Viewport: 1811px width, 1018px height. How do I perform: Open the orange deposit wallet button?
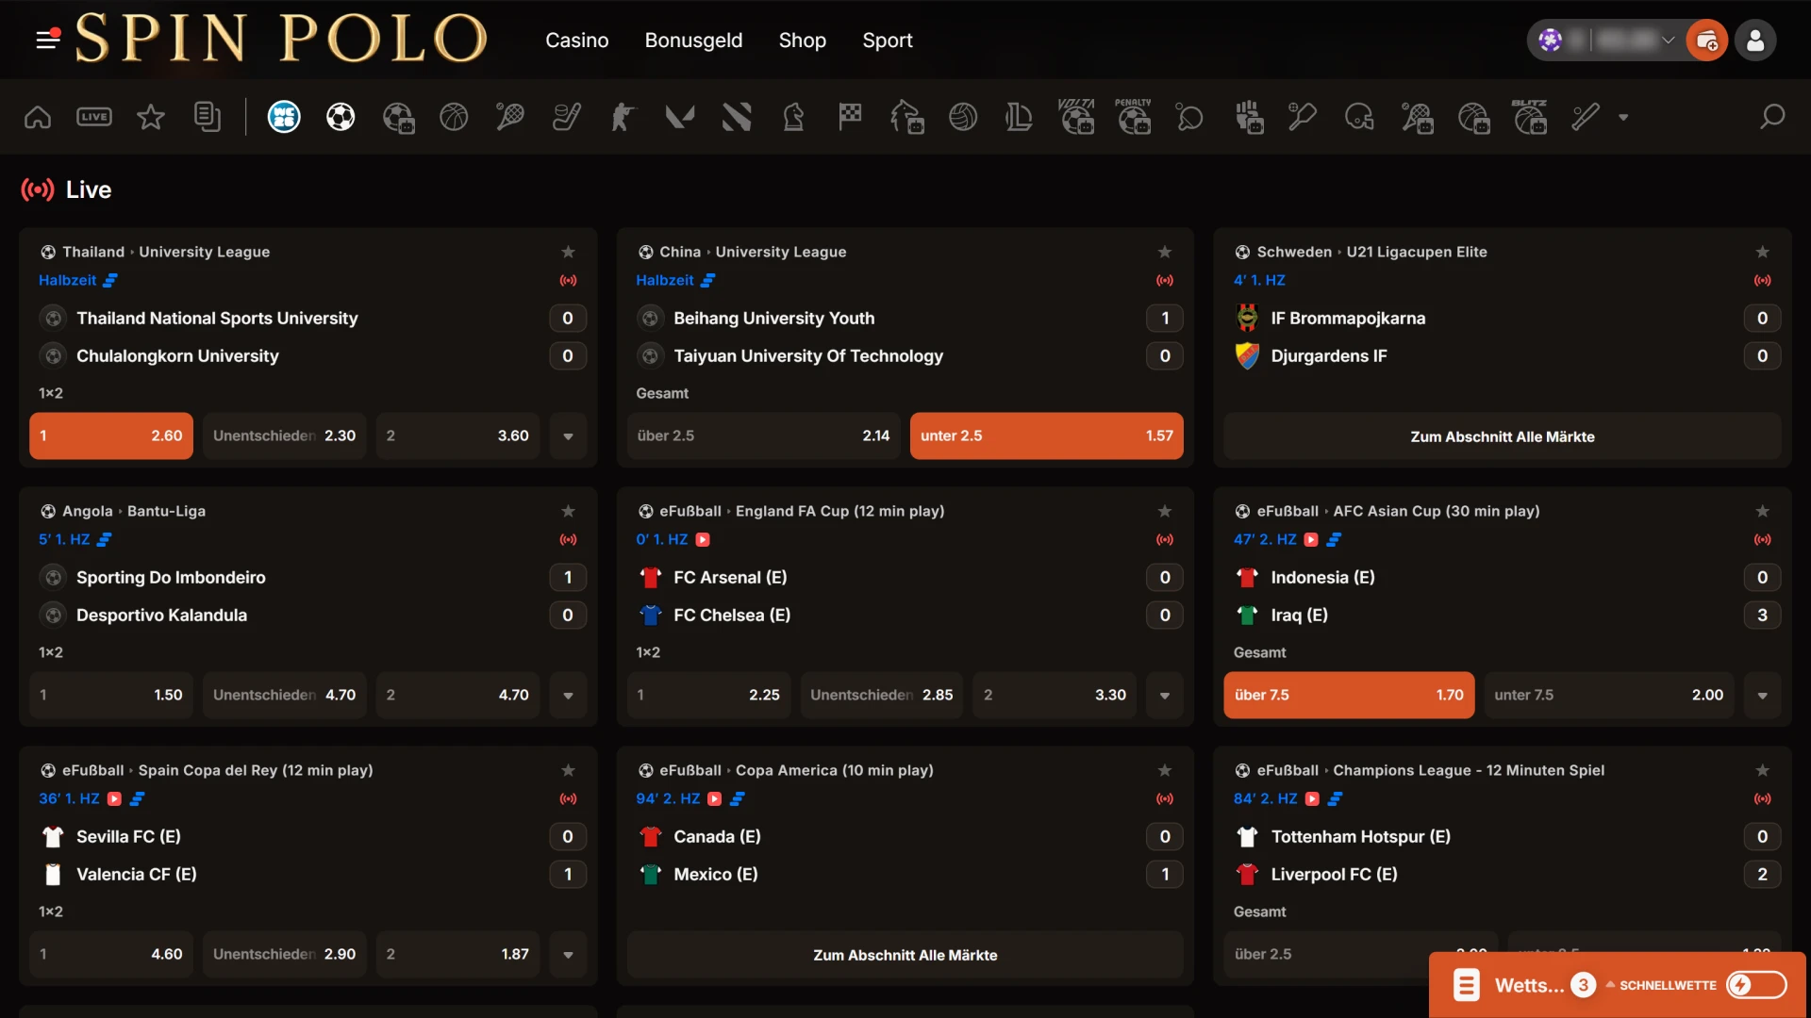(1706, 41)
